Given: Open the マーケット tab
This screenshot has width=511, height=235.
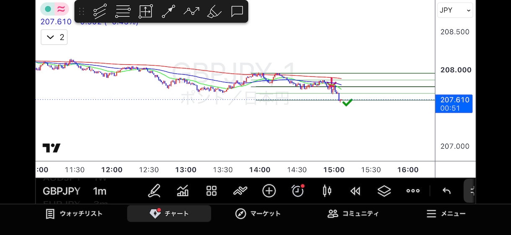Looking at the screenshot, I should point(258,214).
